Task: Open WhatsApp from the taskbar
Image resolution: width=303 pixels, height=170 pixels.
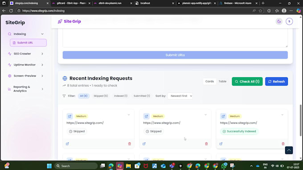Action: (224, 166)
